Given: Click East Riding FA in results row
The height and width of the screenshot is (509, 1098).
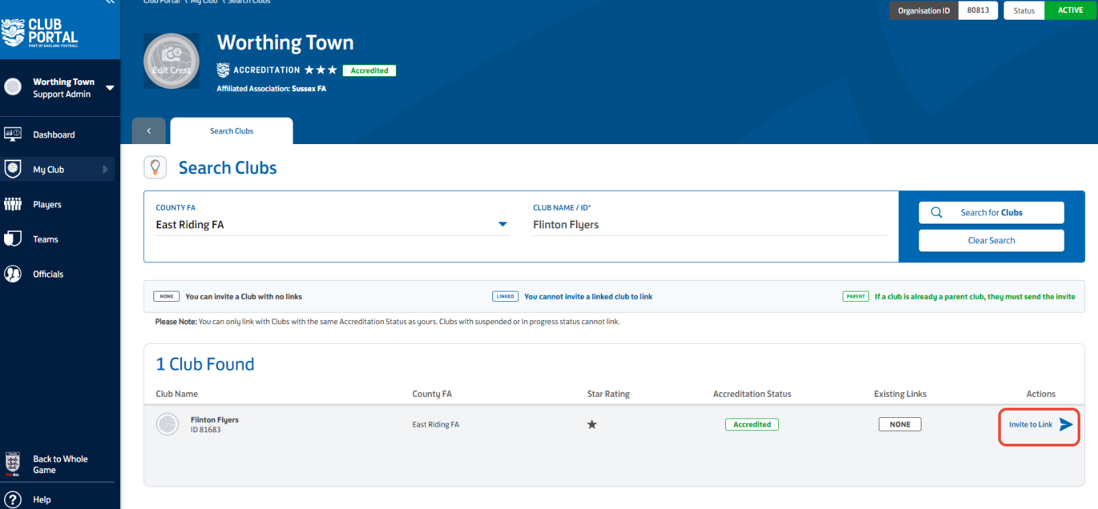Looking at the screenshot, I should pyautogui.click(x=436, y=425).
